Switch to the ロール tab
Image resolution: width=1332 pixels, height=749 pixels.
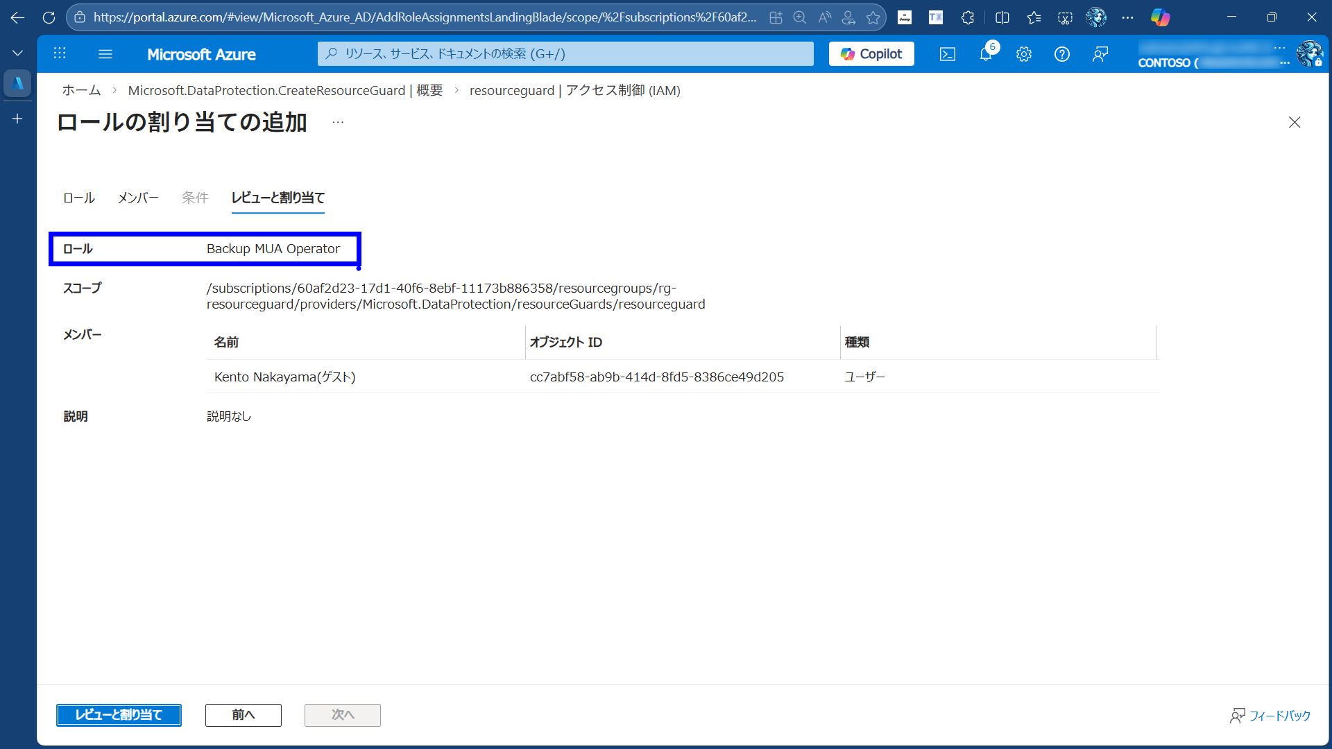point(78,198)
